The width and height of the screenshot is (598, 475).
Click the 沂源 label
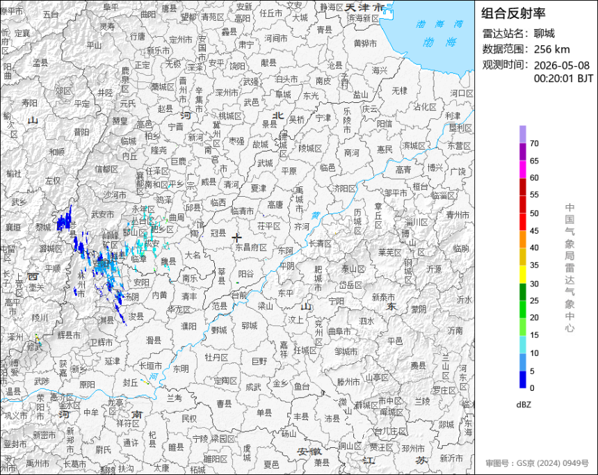[434, 269]
